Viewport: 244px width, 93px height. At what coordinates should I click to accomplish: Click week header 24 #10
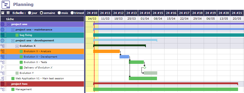point(92,13)
